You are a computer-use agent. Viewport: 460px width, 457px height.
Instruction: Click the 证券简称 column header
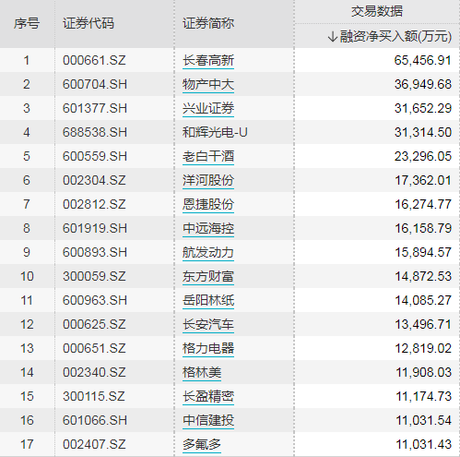pos(208,23)
